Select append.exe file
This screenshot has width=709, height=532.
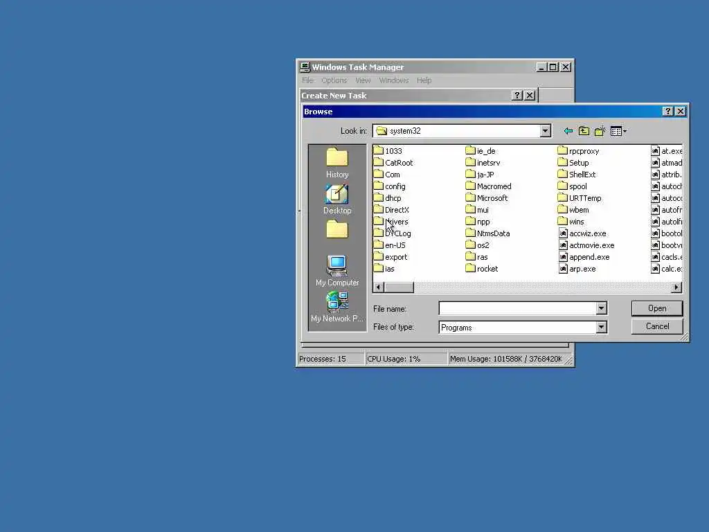(584, 257)
